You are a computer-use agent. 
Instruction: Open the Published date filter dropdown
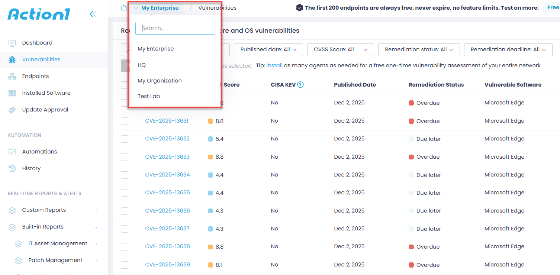pyautogui.click(x=268, y=49)
